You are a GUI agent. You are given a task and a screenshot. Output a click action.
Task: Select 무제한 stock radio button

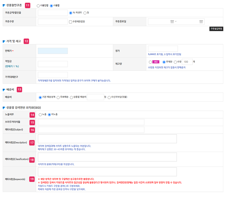(164, 62)
